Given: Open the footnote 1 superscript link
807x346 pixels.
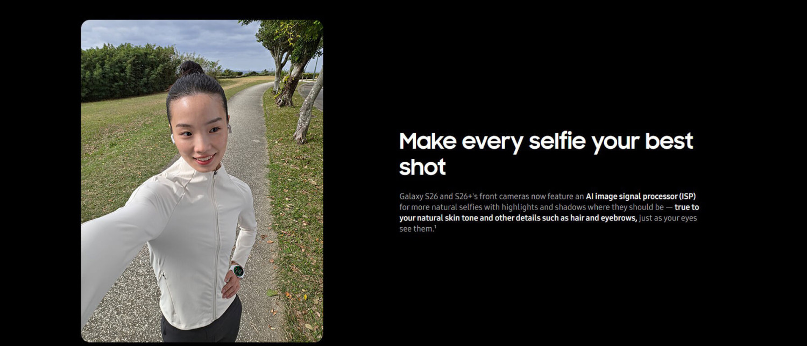Looking at the screenshot, I should pyautogui.click(x=435, y=227).
